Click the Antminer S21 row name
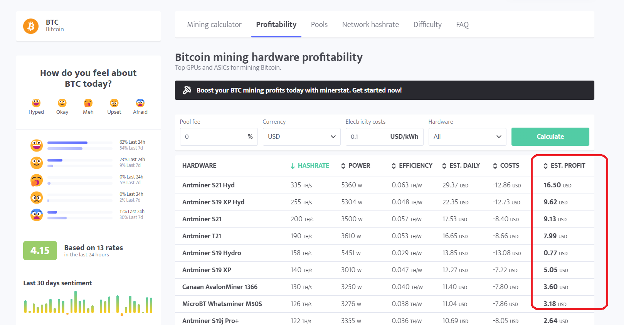This screenshot has height=325, width=624. tap(202, 219)
